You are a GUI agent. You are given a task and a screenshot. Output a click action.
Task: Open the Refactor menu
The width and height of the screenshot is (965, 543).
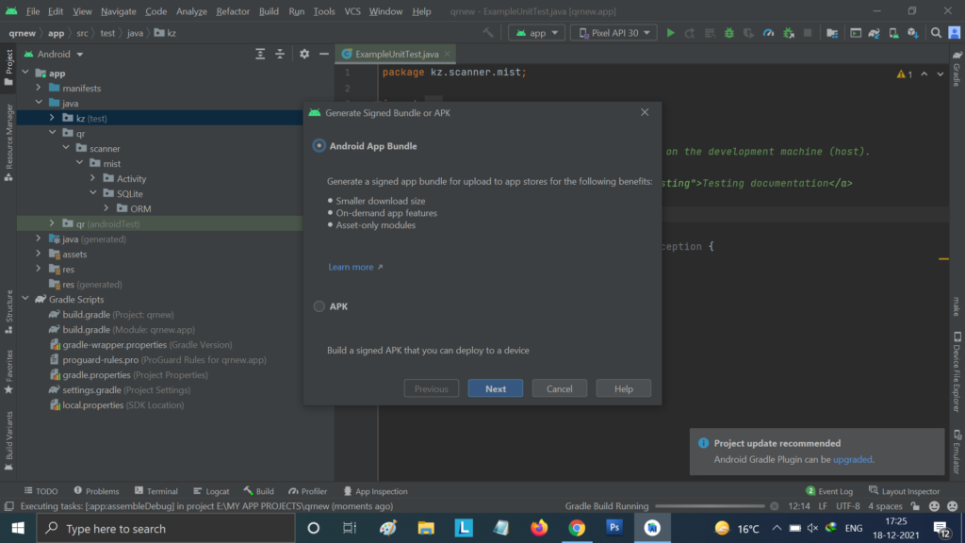(233, 11)
